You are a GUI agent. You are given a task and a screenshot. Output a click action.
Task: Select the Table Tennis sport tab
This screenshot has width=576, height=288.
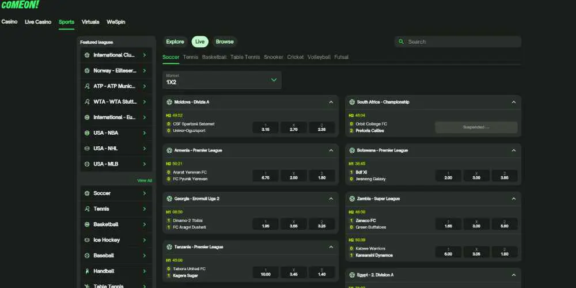point(245,57)
